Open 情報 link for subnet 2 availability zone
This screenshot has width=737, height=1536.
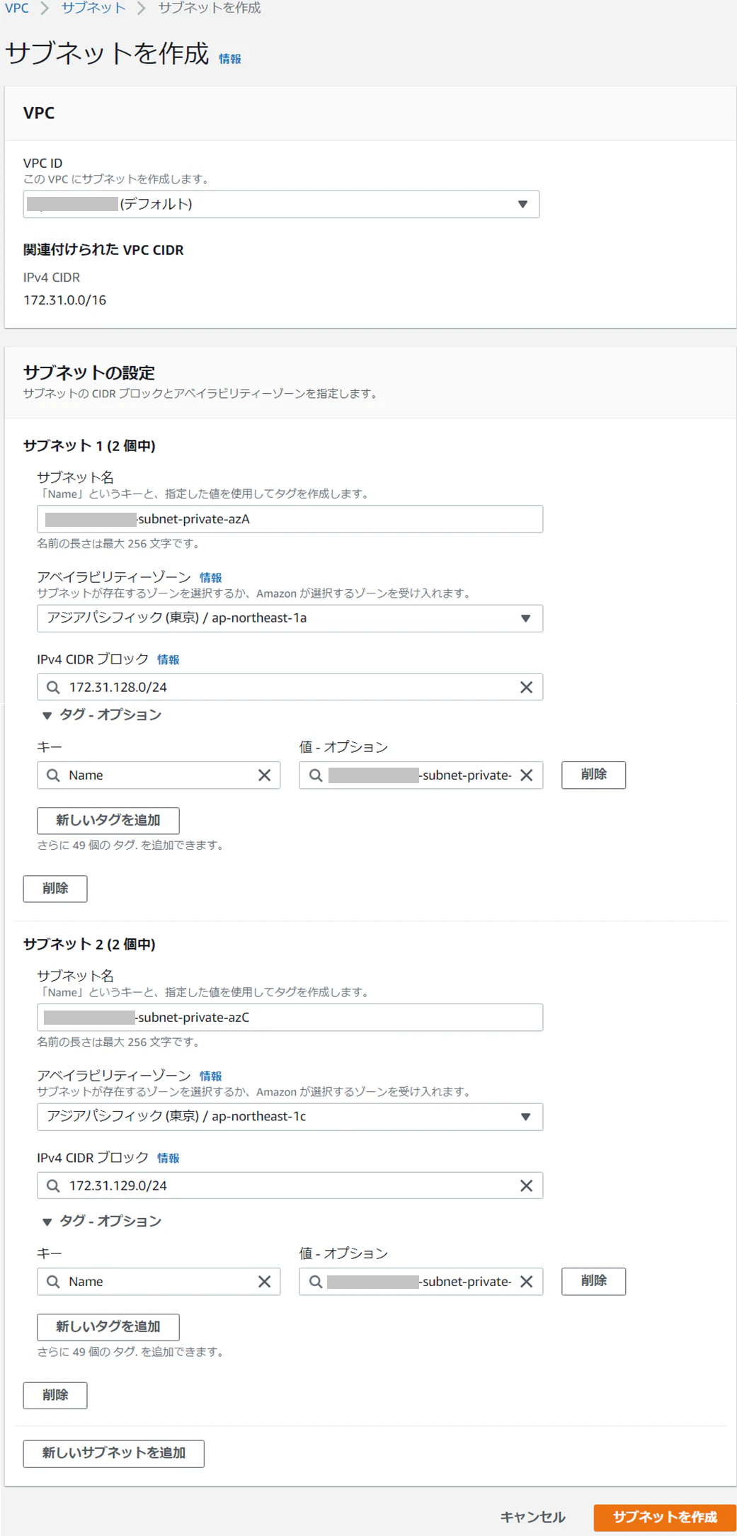[210, 1076]
